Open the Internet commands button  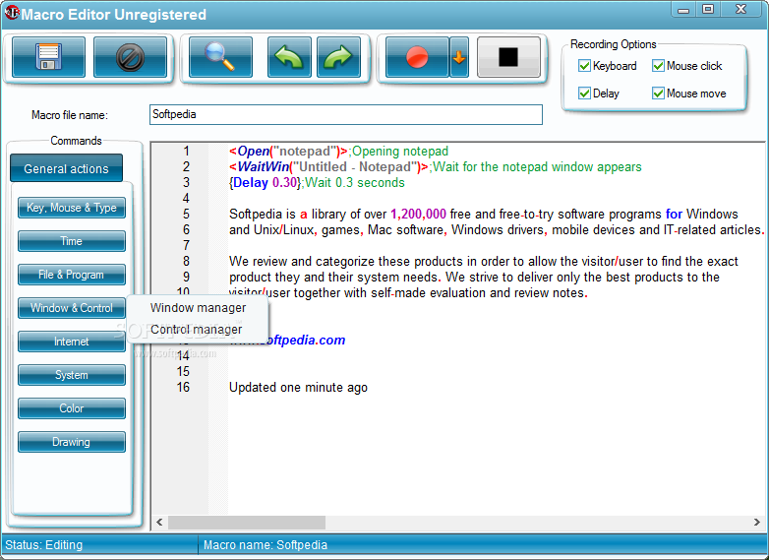pyautogui.click(x=72, y=342)
